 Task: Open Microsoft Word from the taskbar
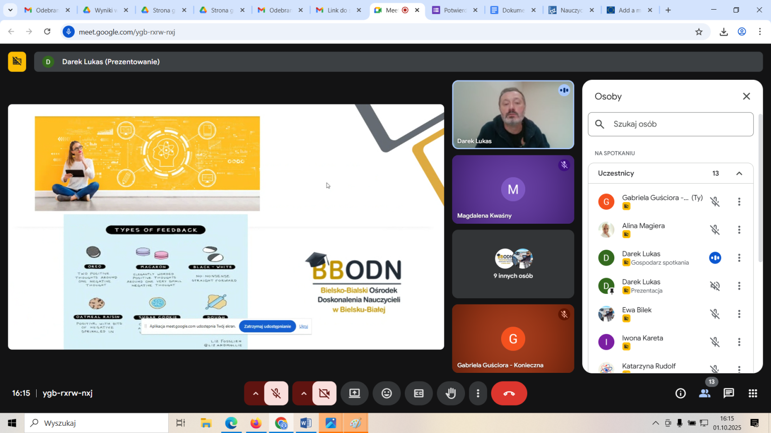[306, 423]
